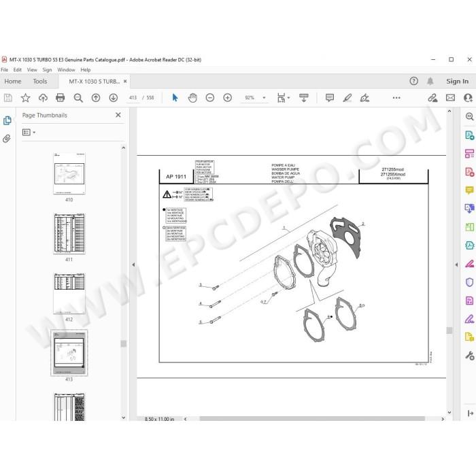Screen dimensions: 476x476
Task: Open Comment tool in right pane
Action: tap(469, 190)
